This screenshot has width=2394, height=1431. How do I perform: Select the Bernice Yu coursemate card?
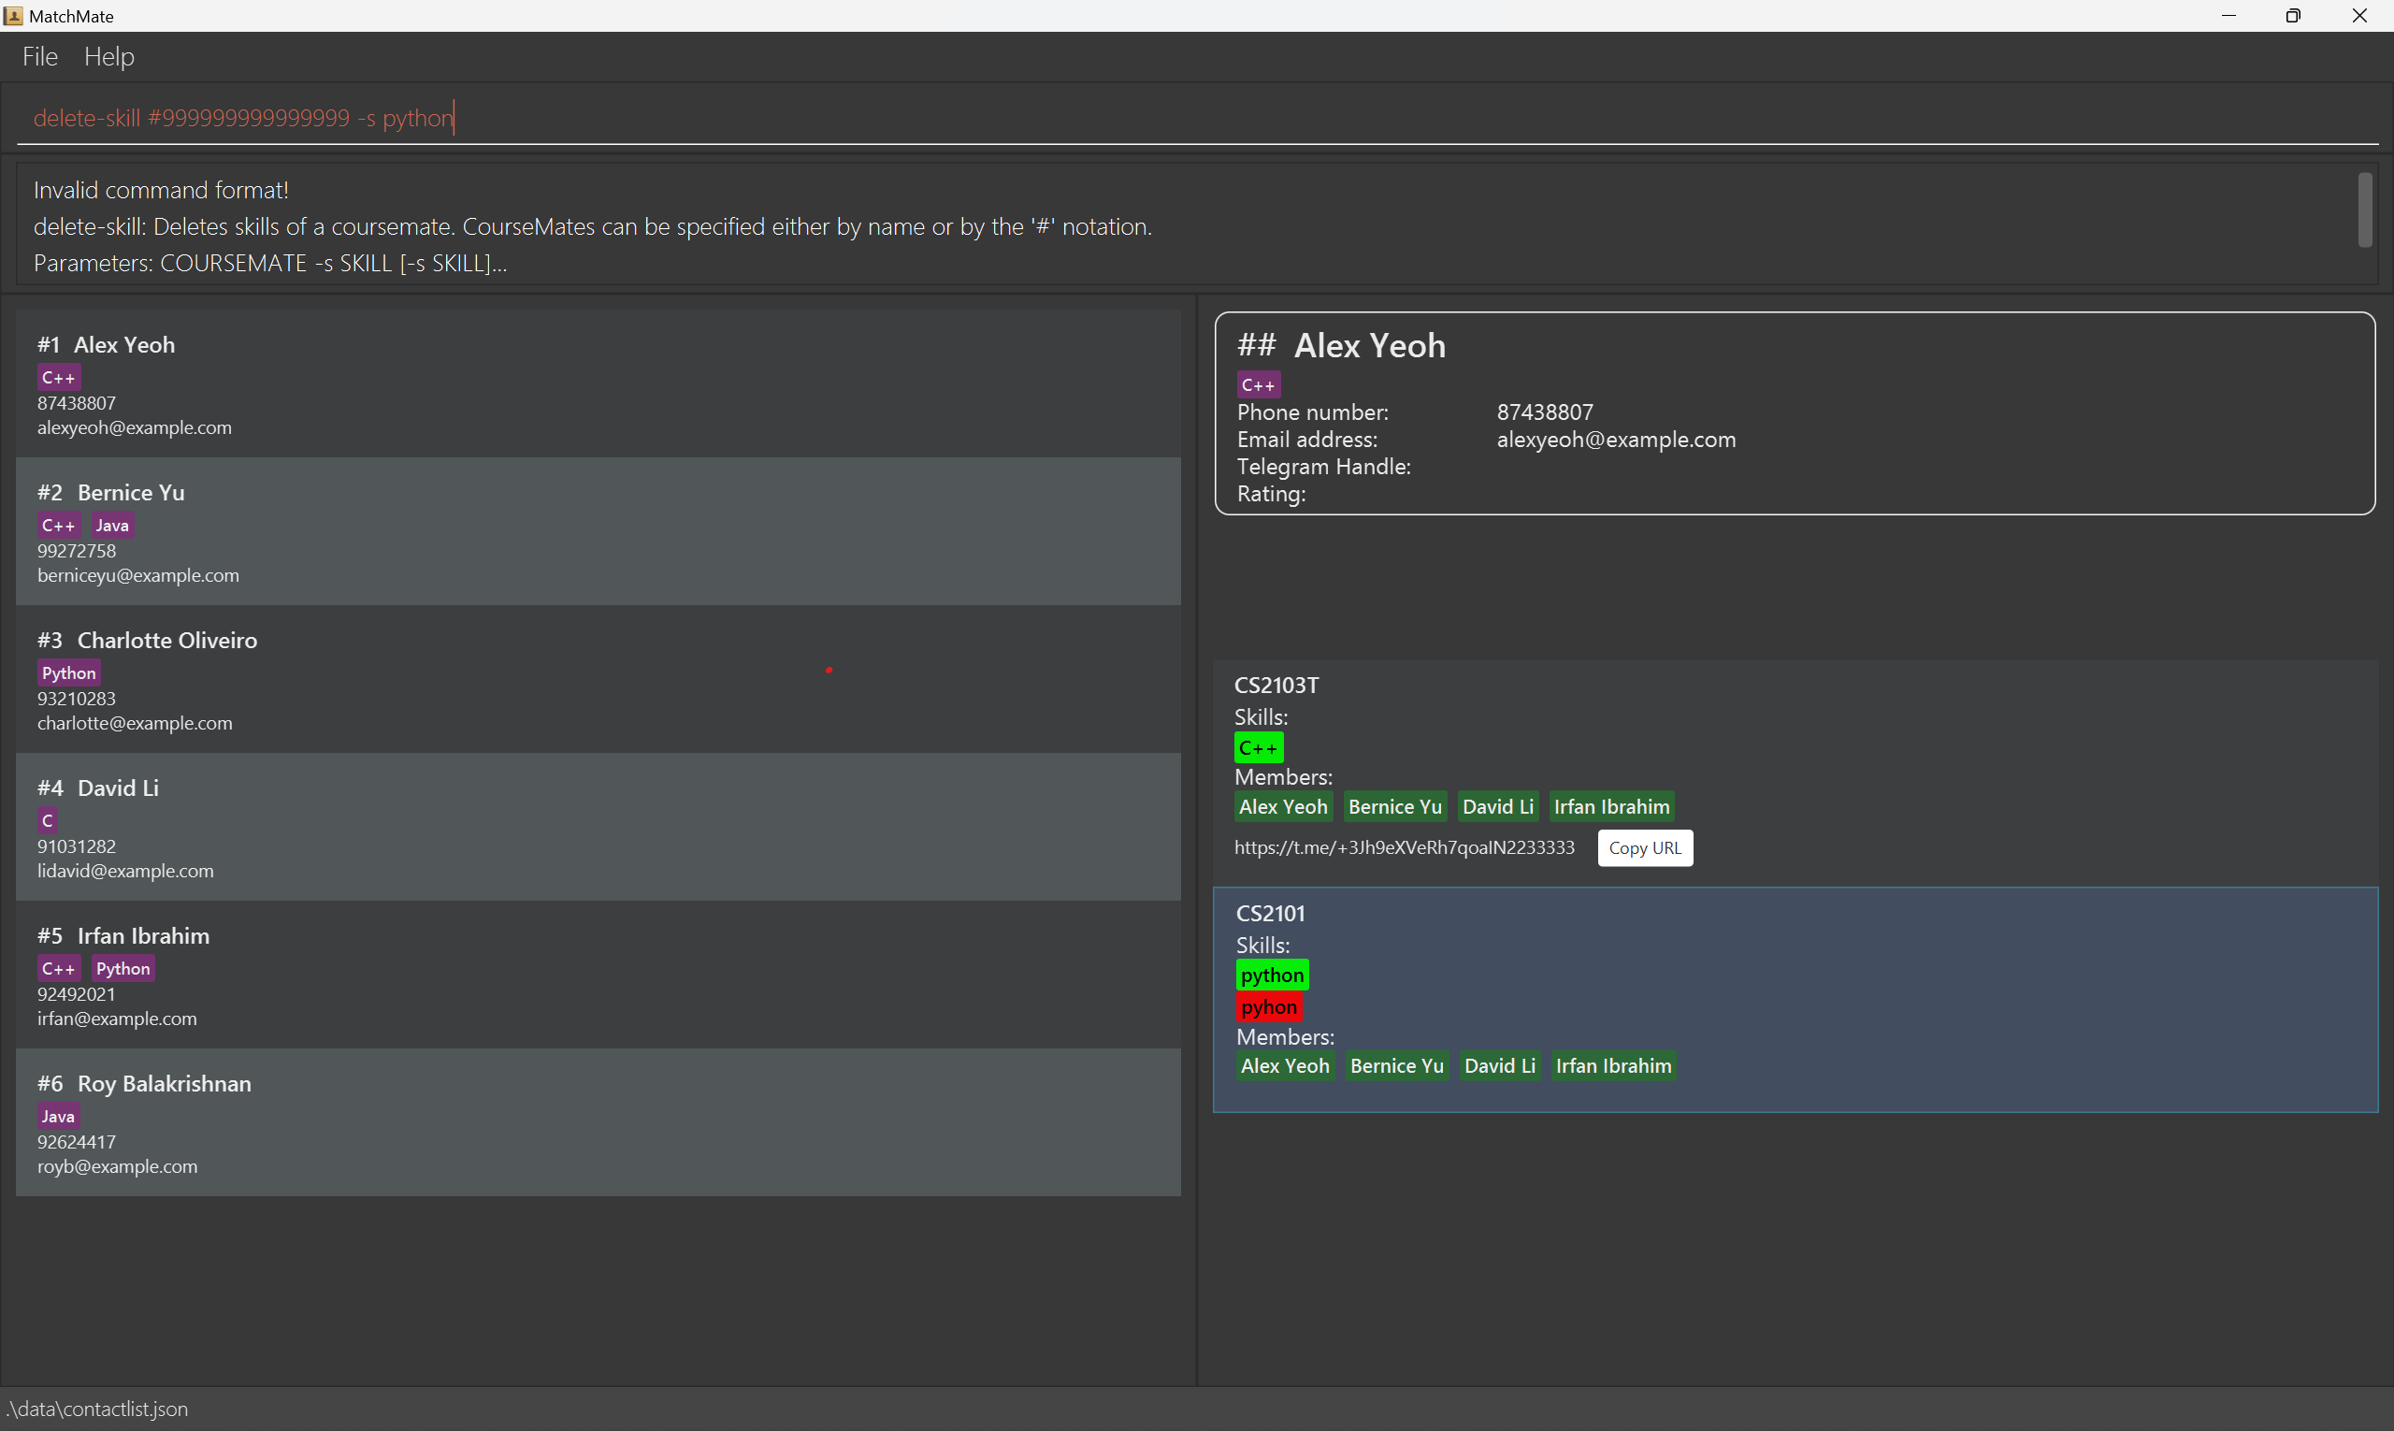[598, 531]
